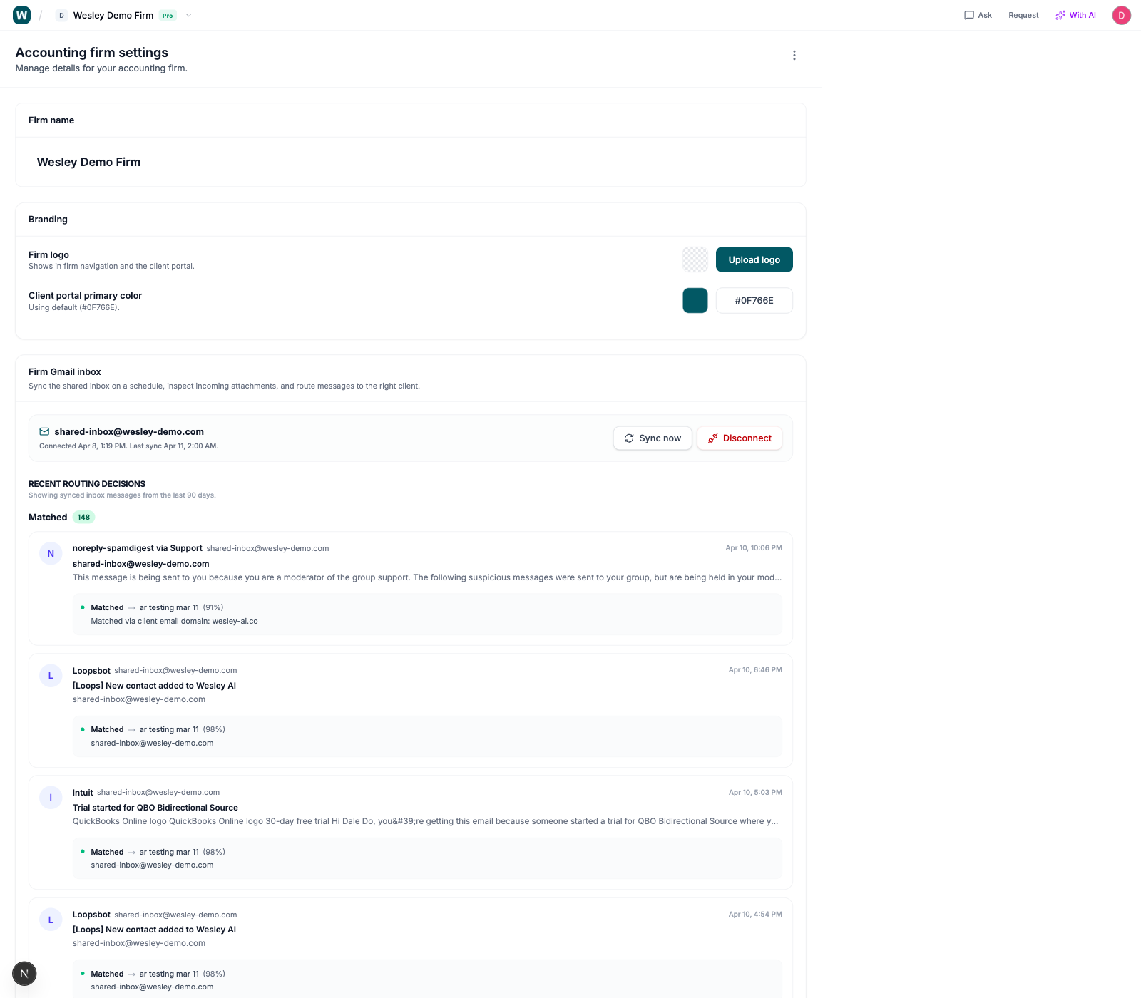Click the teal client portal color swatch
The width and height of the screenshot is (1141, 998).
695,300
